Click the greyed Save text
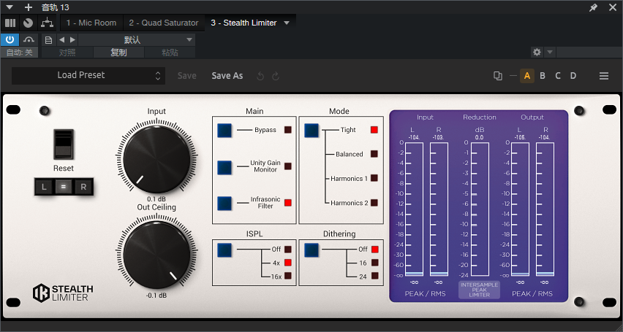The image size is (623, 332). (x=186, y=76)
